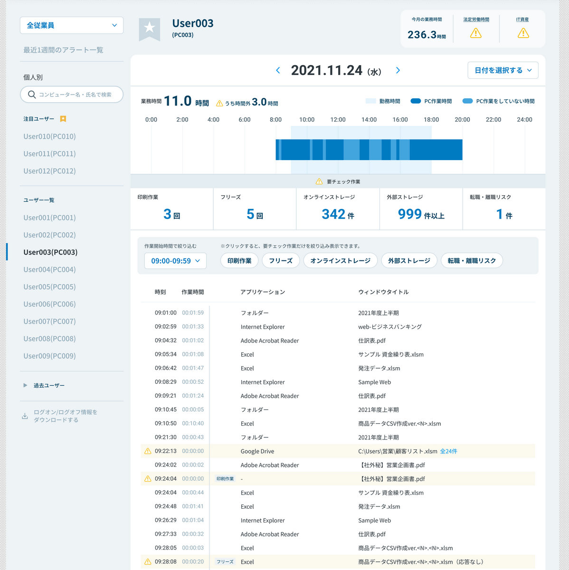Toggle the フリーズ filter chip
The height and width of the screenshot is (570, 569).
tap(281, 261)
